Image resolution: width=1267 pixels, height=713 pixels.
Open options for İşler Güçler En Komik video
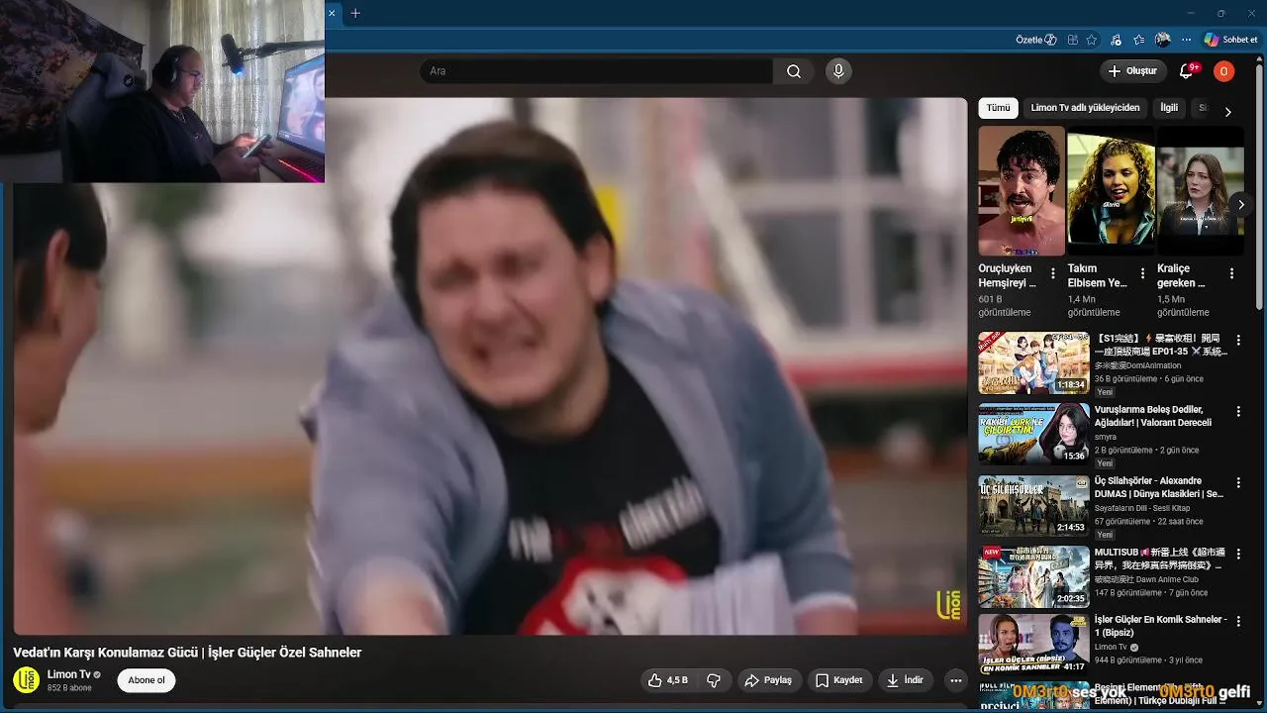click(1237, 622)
